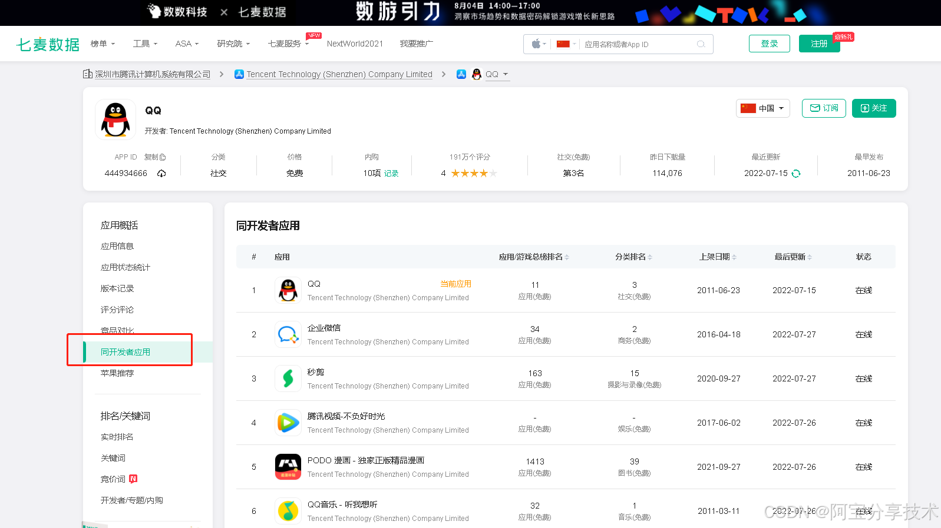Open the 企业微信 app icon
941x528 pixels.
pos(288,334)
